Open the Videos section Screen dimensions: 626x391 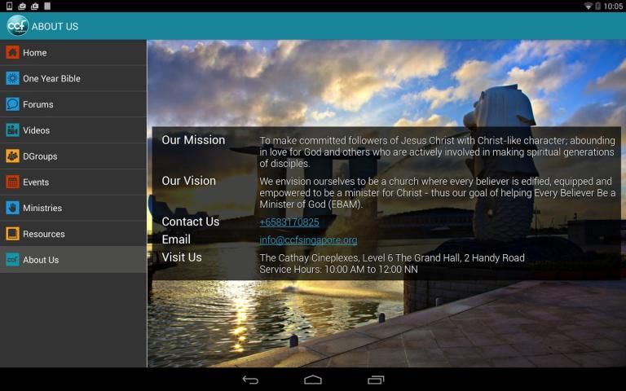coord(37,130)
